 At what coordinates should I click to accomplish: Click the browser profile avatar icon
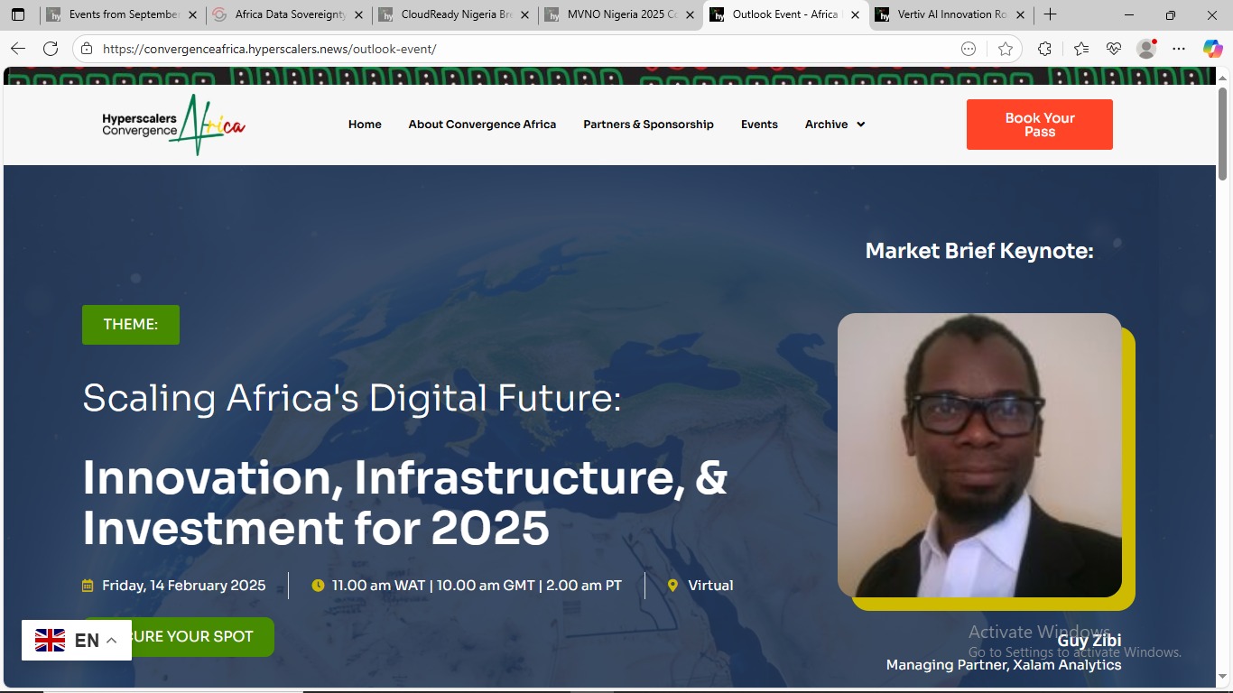click(x=1146, y=49)
